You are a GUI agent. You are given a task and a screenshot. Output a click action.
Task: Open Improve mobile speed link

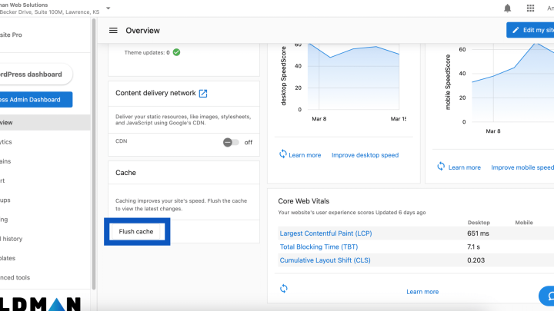[x=522, y=167]
